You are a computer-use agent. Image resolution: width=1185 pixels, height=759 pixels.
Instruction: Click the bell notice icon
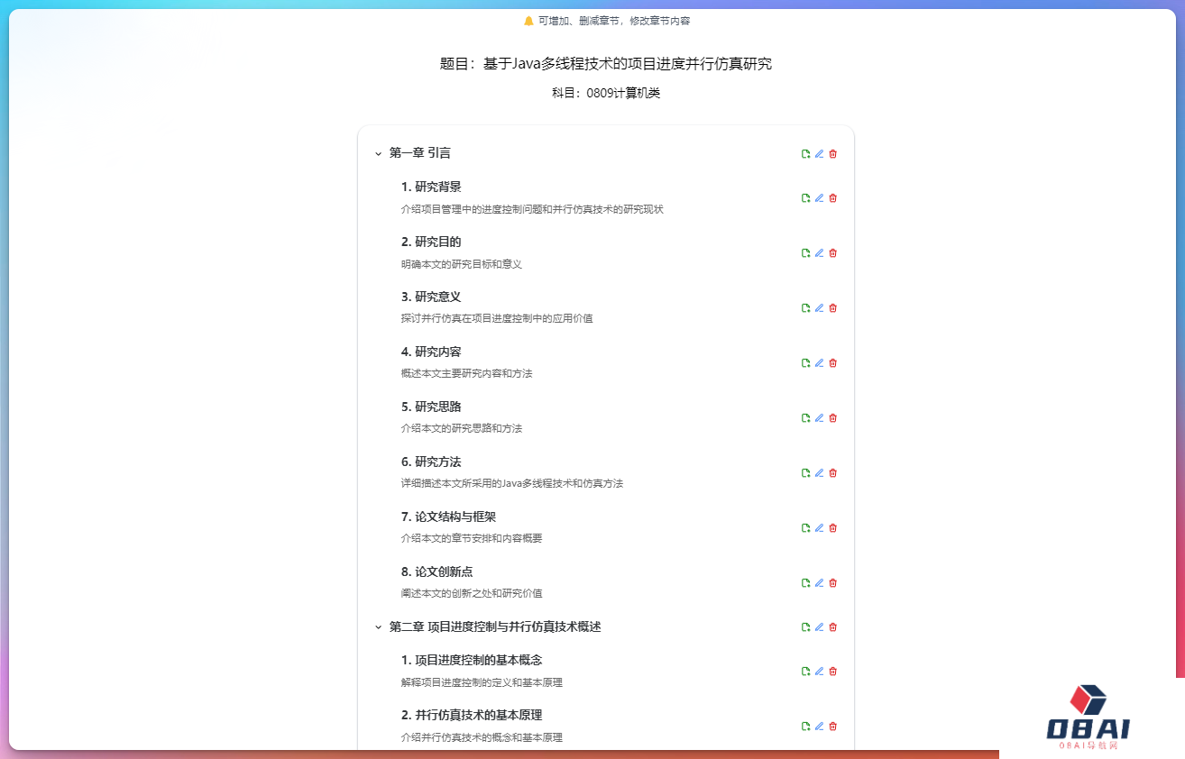tap(528, 21)
